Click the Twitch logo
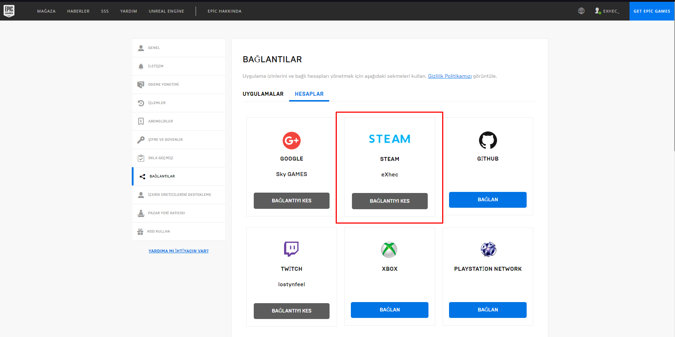Image resolution: width=675 pixels, height=337 pixels. click(291, 249)
